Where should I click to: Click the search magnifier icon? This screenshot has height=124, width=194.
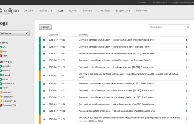(185, 27)
